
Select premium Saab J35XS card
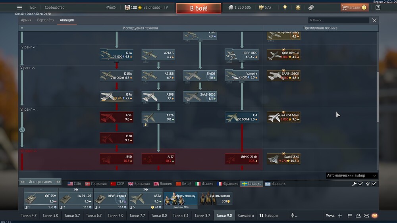283,159
